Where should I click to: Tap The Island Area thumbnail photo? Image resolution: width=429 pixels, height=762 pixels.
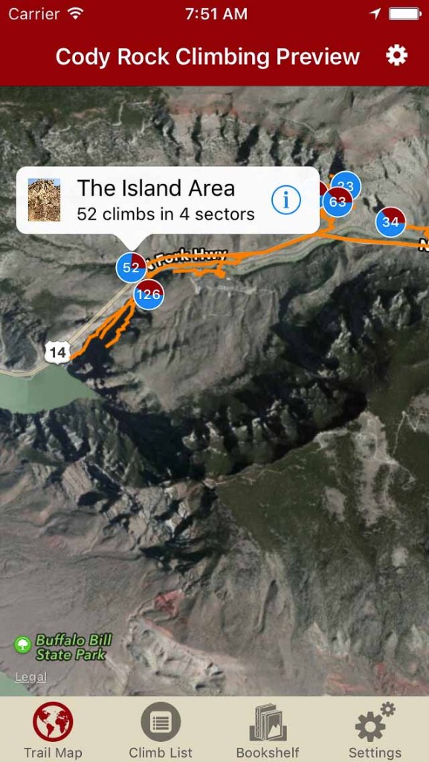[x=44, y=199]
